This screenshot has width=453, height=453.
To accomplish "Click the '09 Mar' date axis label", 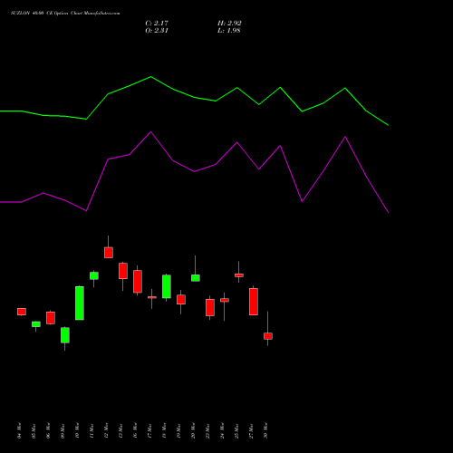I will pyautogui.click(x=63, y=430).
